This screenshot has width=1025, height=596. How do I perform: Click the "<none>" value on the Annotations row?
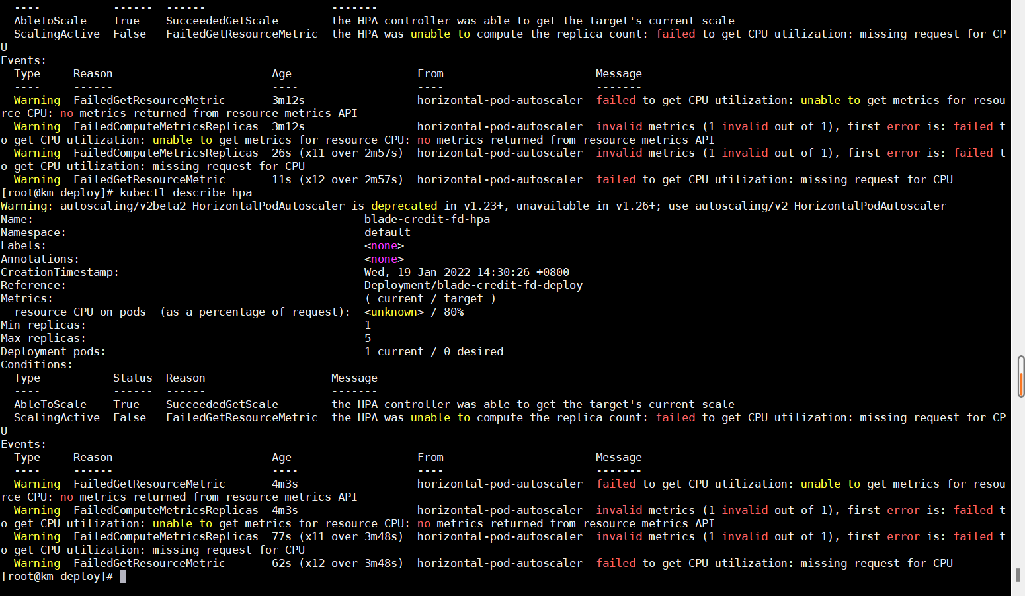tap(384, 259)
